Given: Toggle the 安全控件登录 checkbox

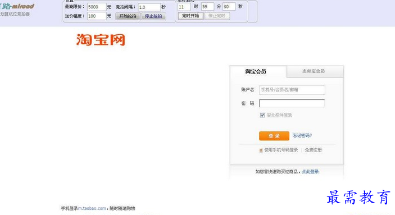Looking at the screenshot, I should click(x=262, y=115).
